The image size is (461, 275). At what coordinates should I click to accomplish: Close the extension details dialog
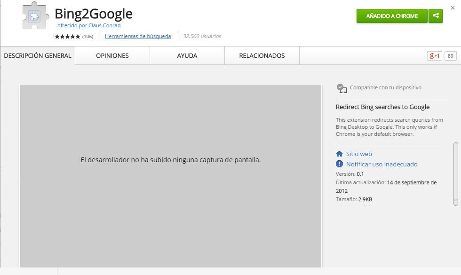[x=453, y=8]
